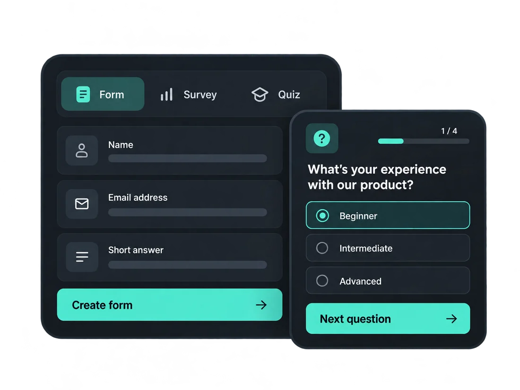Select the Beginner radio button
The image size is (520, 390).
click(x=322, y=216)
